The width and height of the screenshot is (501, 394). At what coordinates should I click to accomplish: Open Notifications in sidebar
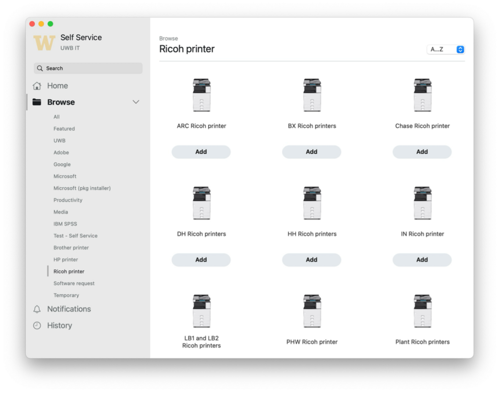tap(69, 309)
